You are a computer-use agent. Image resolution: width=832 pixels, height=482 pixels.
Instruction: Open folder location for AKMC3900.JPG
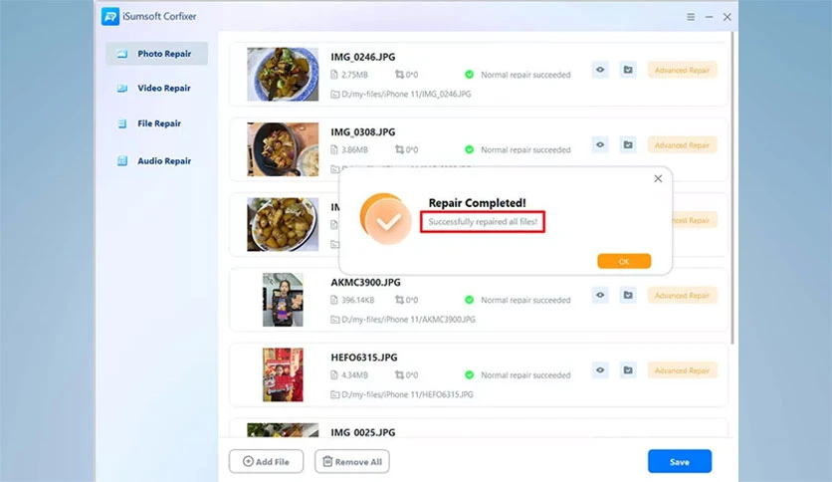[628, 295]
